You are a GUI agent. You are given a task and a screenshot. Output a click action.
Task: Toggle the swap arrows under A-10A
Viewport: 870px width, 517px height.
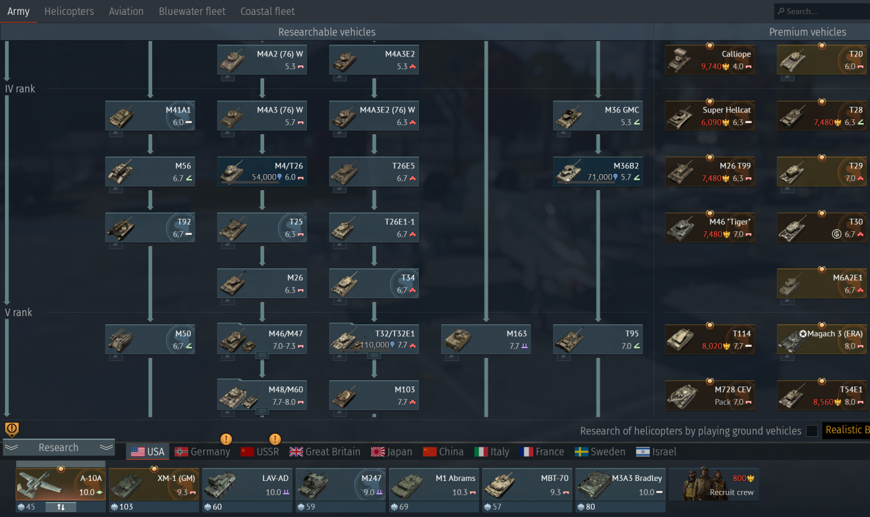pos(61,507)
